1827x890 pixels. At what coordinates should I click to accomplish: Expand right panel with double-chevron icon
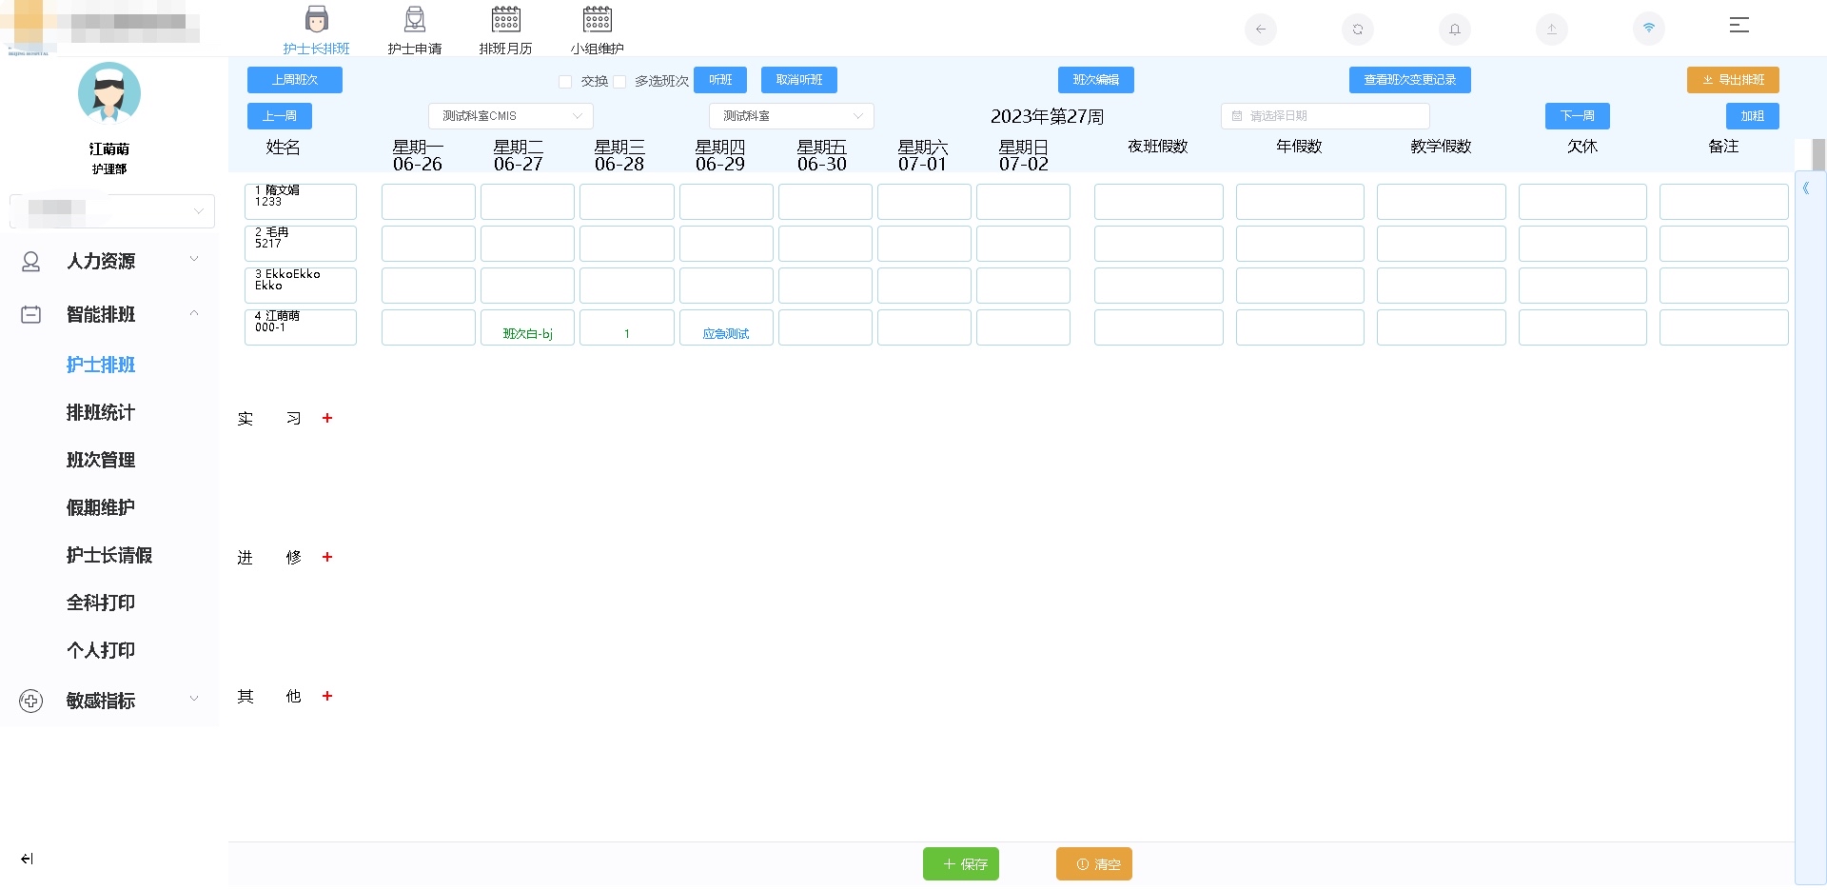point(1806,188)
